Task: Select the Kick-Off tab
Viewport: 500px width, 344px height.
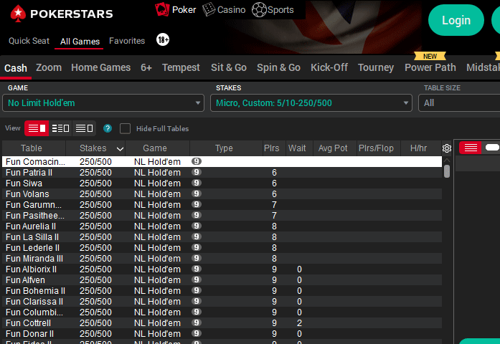Action: (329, 67)
